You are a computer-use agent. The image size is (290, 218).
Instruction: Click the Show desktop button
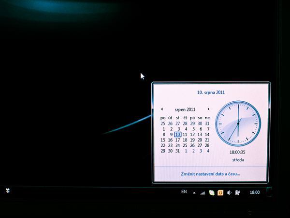coord(269,192)
